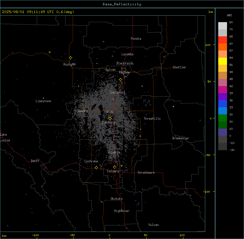
Task: Click the Stettler city label
Action: (x=179, y=67)
